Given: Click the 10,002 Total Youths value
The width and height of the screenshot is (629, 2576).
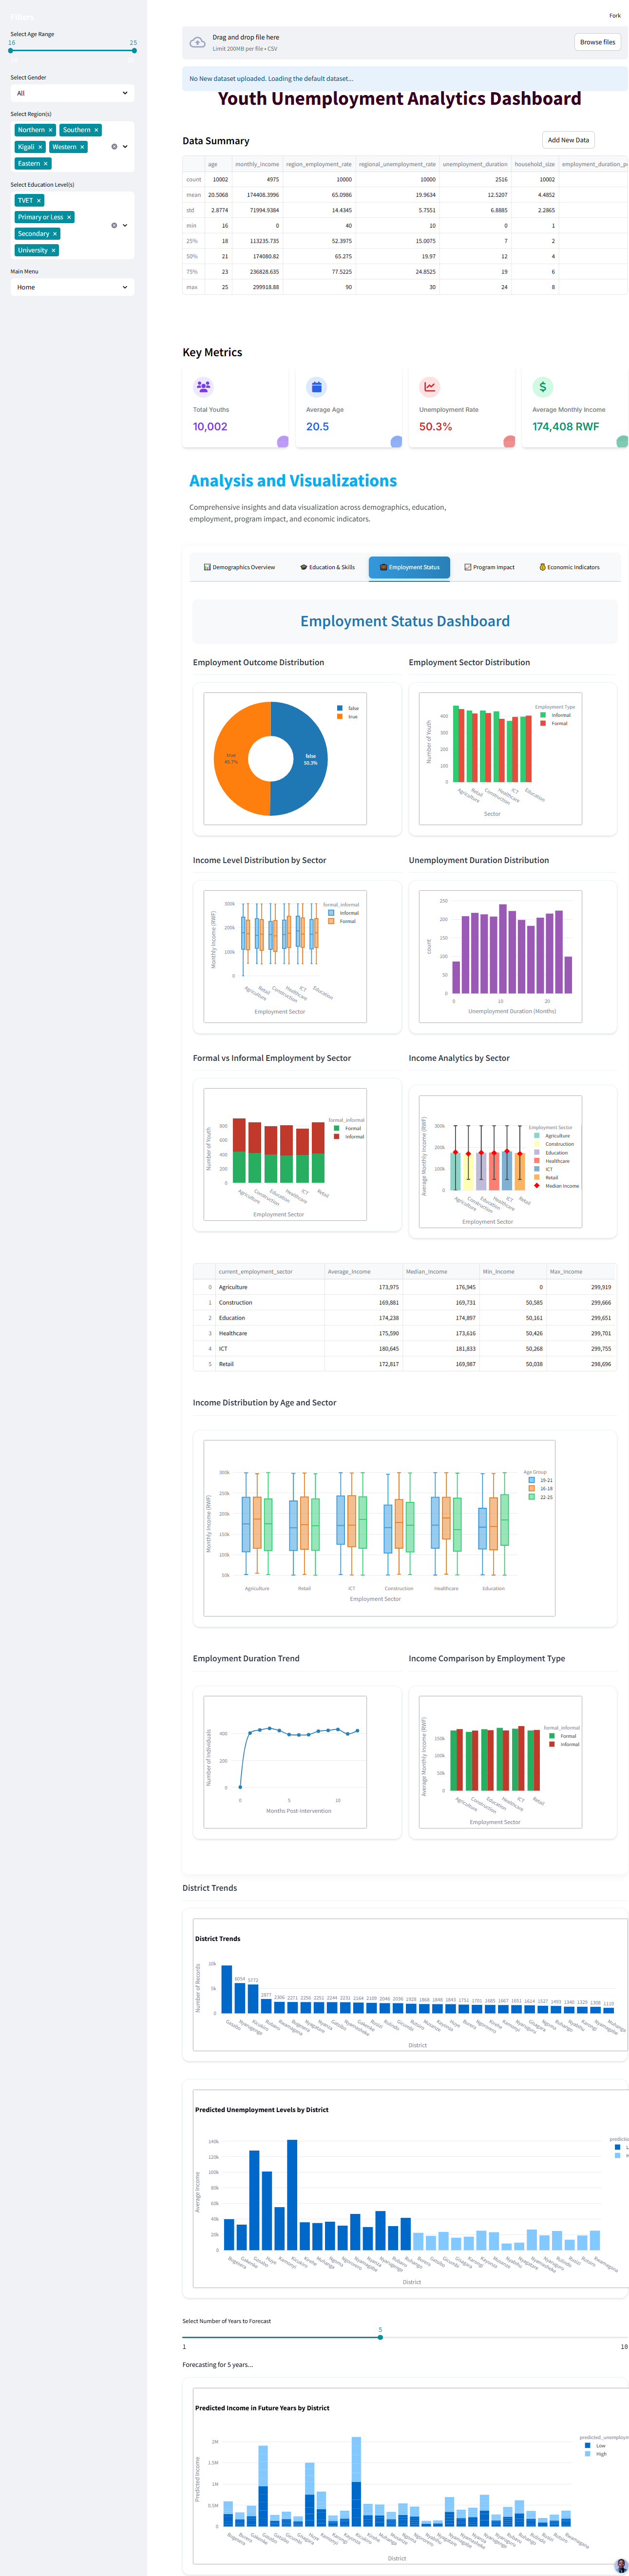Looking at the screenshot, I should click(210, 426).
